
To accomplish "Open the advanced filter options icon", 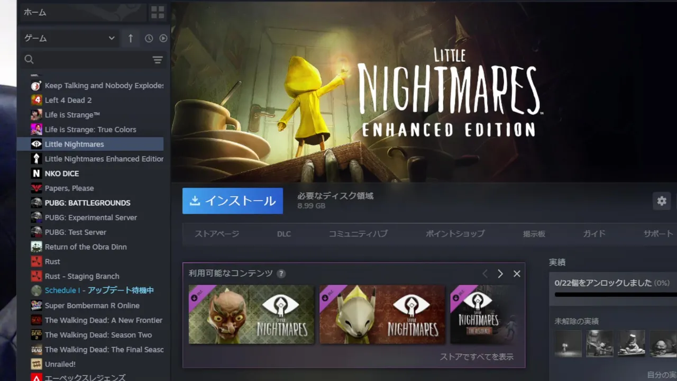I will [158, 60].
